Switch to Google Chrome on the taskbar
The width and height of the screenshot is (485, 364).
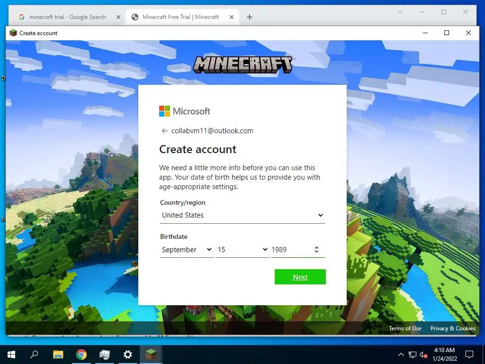(81, 355)
